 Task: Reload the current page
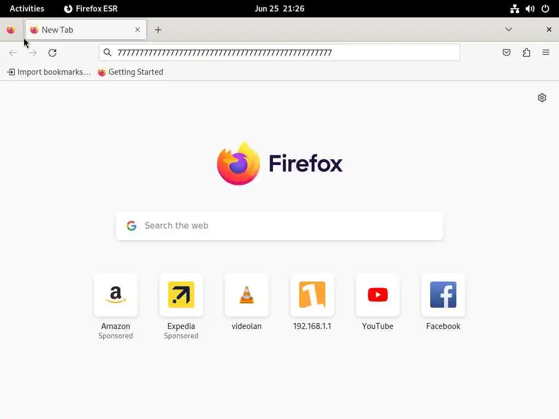pos(52,53)
